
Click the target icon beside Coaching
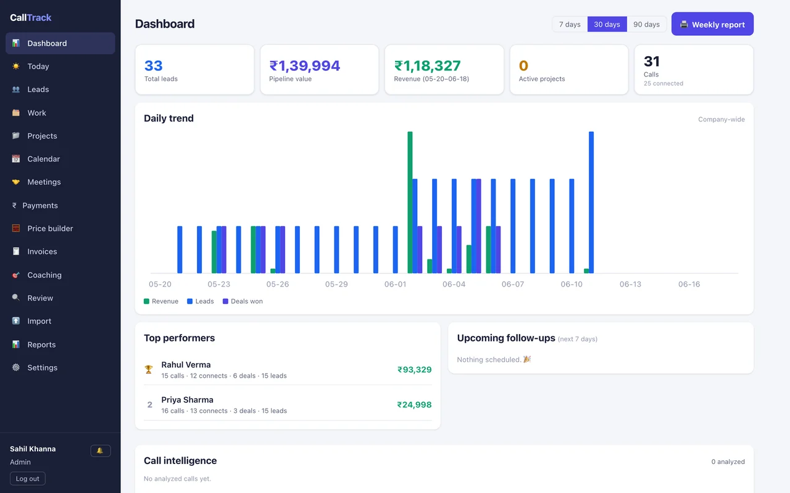[16, 275]
